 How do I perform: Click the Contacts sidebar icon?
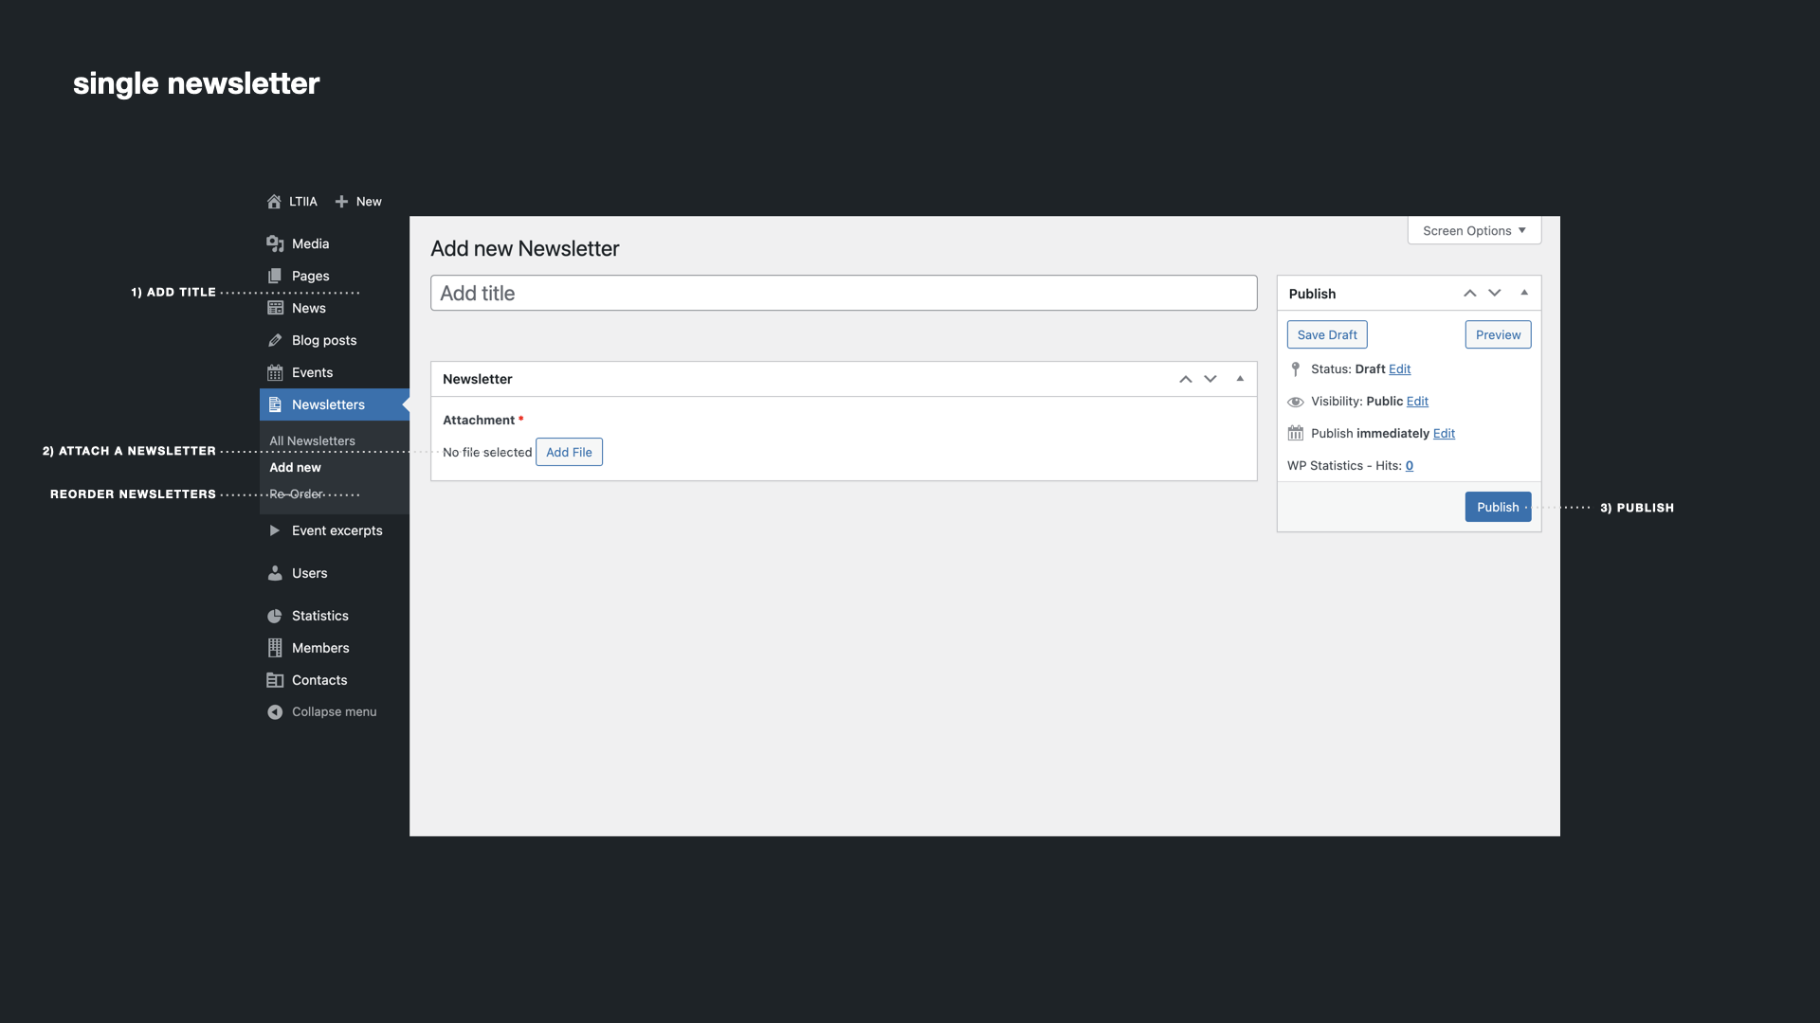(275, 680)
